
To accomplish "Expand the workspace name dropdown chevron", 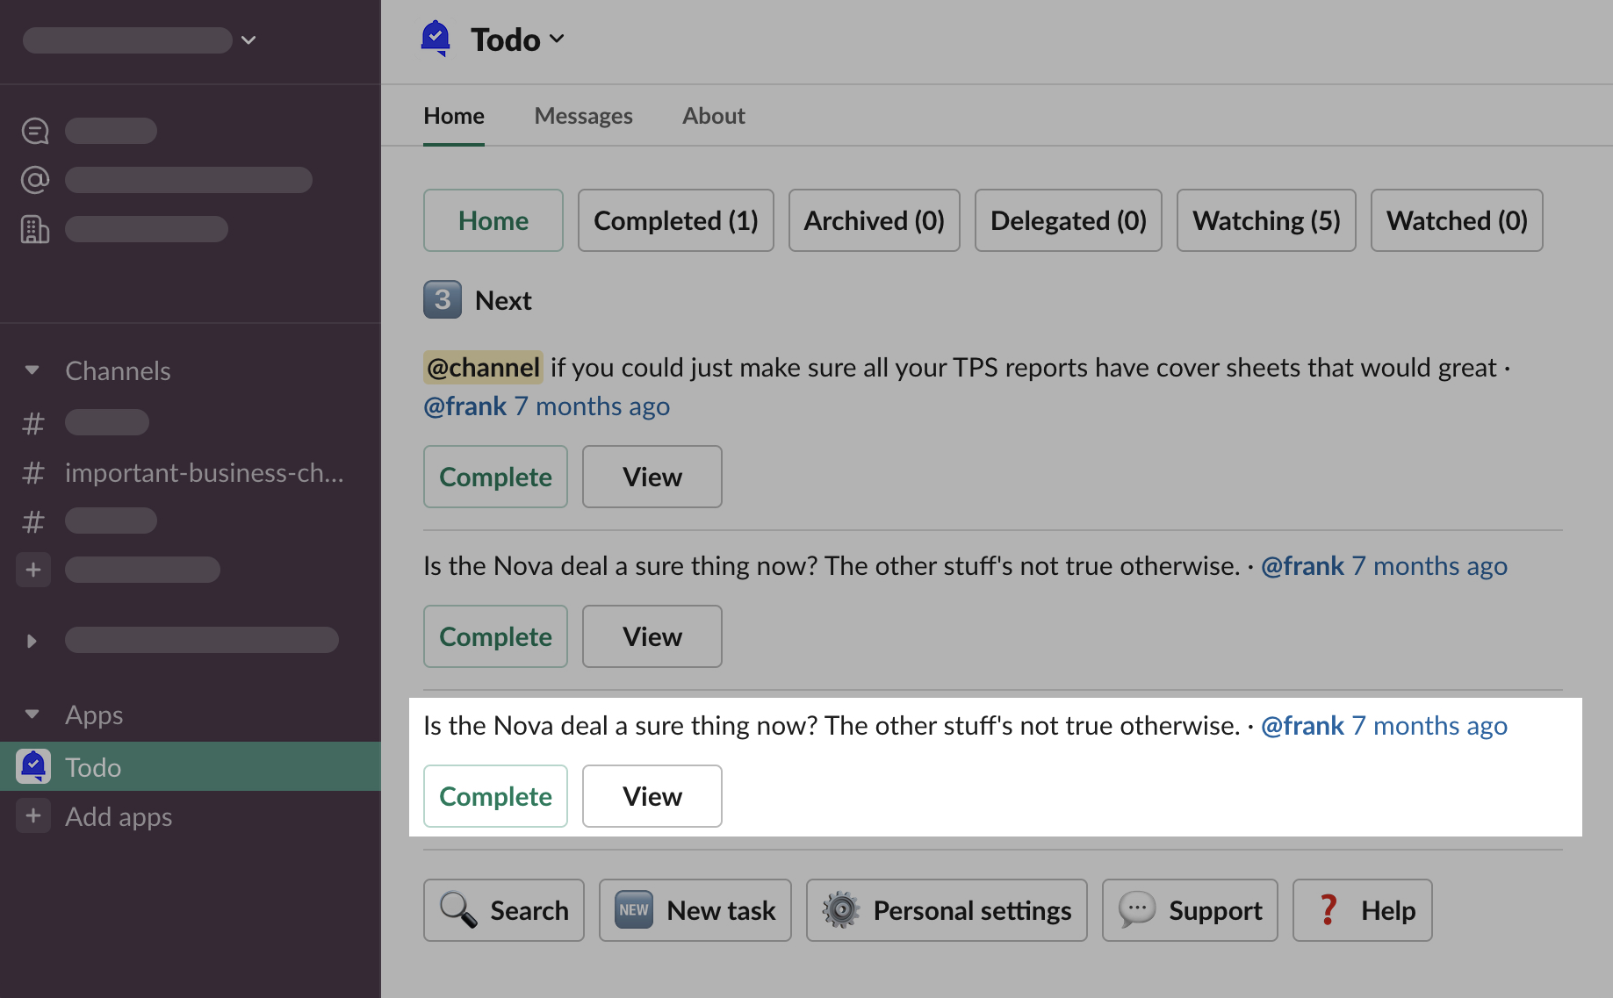I will (248, 40).
